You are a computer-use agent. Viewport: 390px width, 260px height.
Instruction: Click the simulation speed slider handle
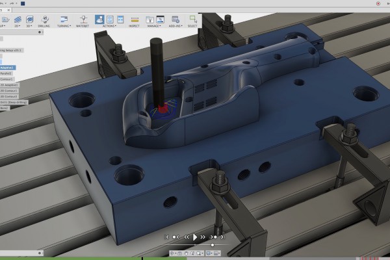[213, 245]
